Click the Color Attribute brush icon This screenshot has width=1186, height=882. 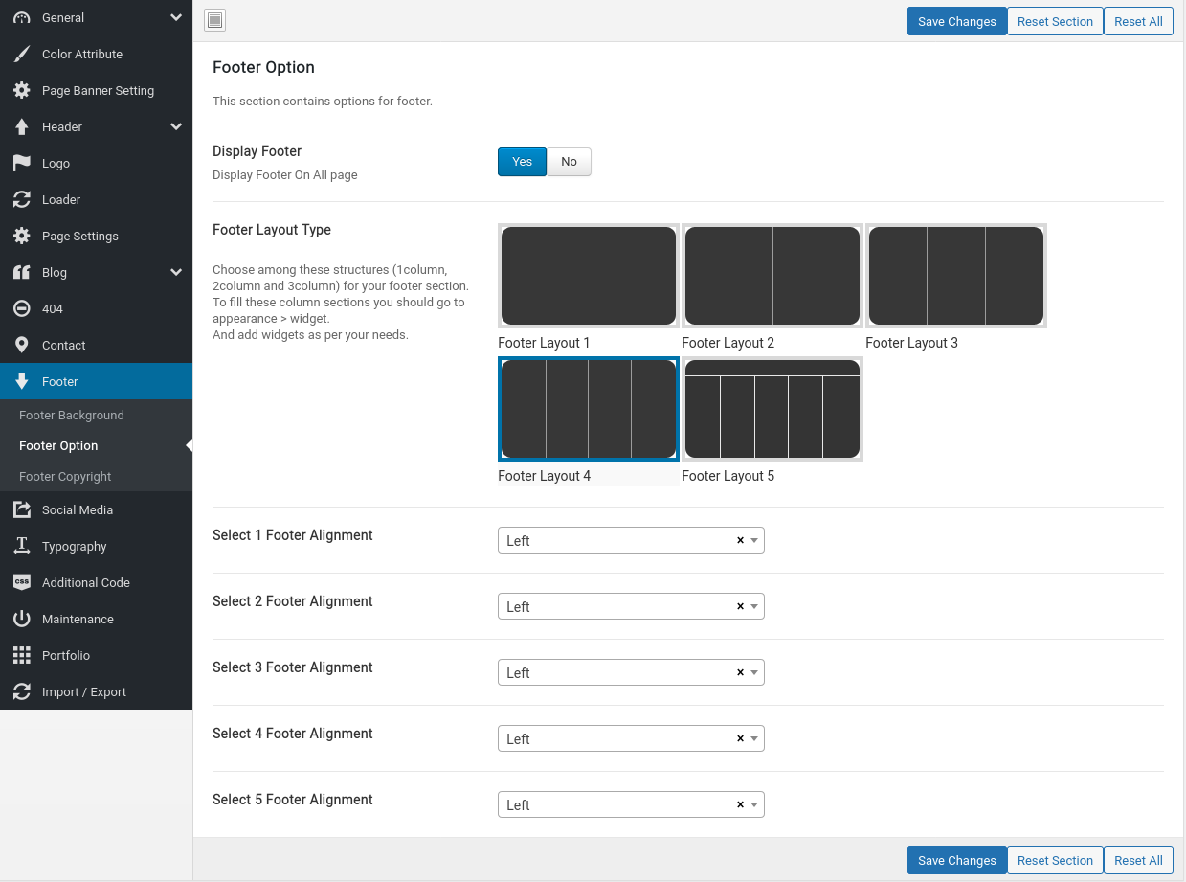pos(21,54)
